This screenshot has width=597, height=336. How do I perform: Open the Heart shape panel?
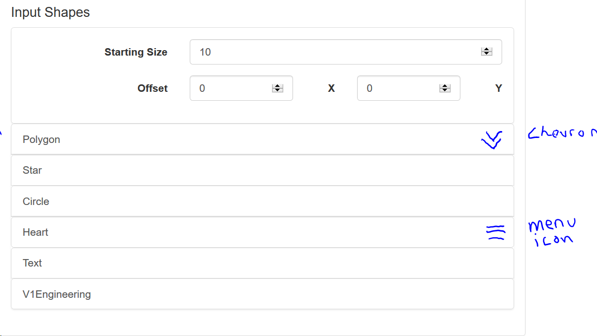(x=35, y=232)
